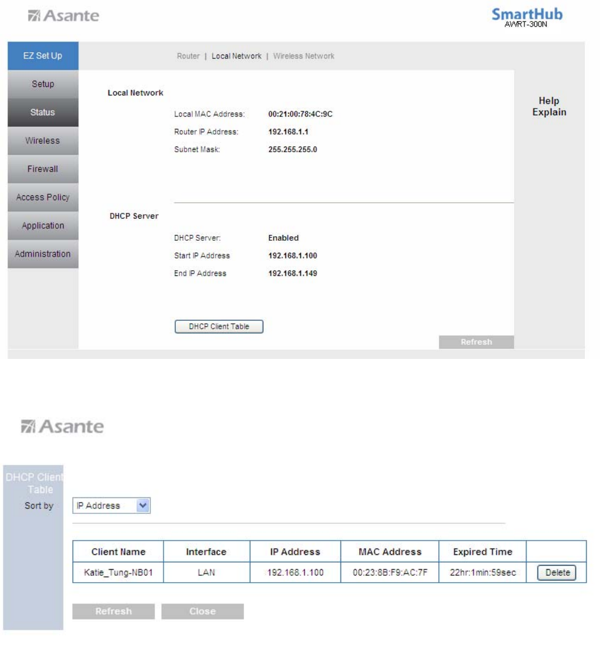Select the MAC address 00:23:8B:F9:AC:7F cell
Screen dimensions: 601x669
coord(389,572)
